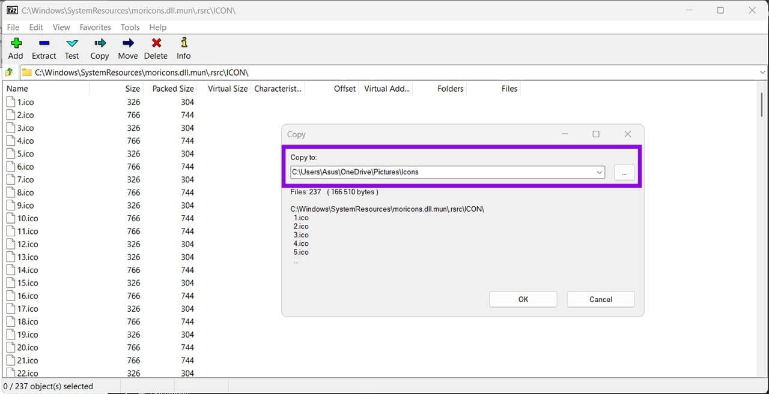This screenshot has width=769, height=394.
Task: Click the Folders column header
Action: click(451, 89)
